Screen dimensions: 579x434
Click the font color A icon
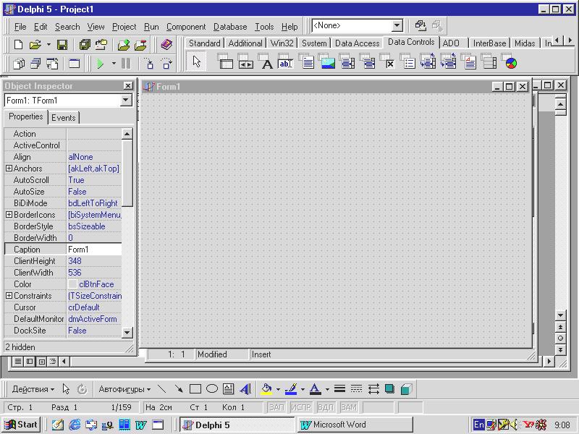coord(315,389)
